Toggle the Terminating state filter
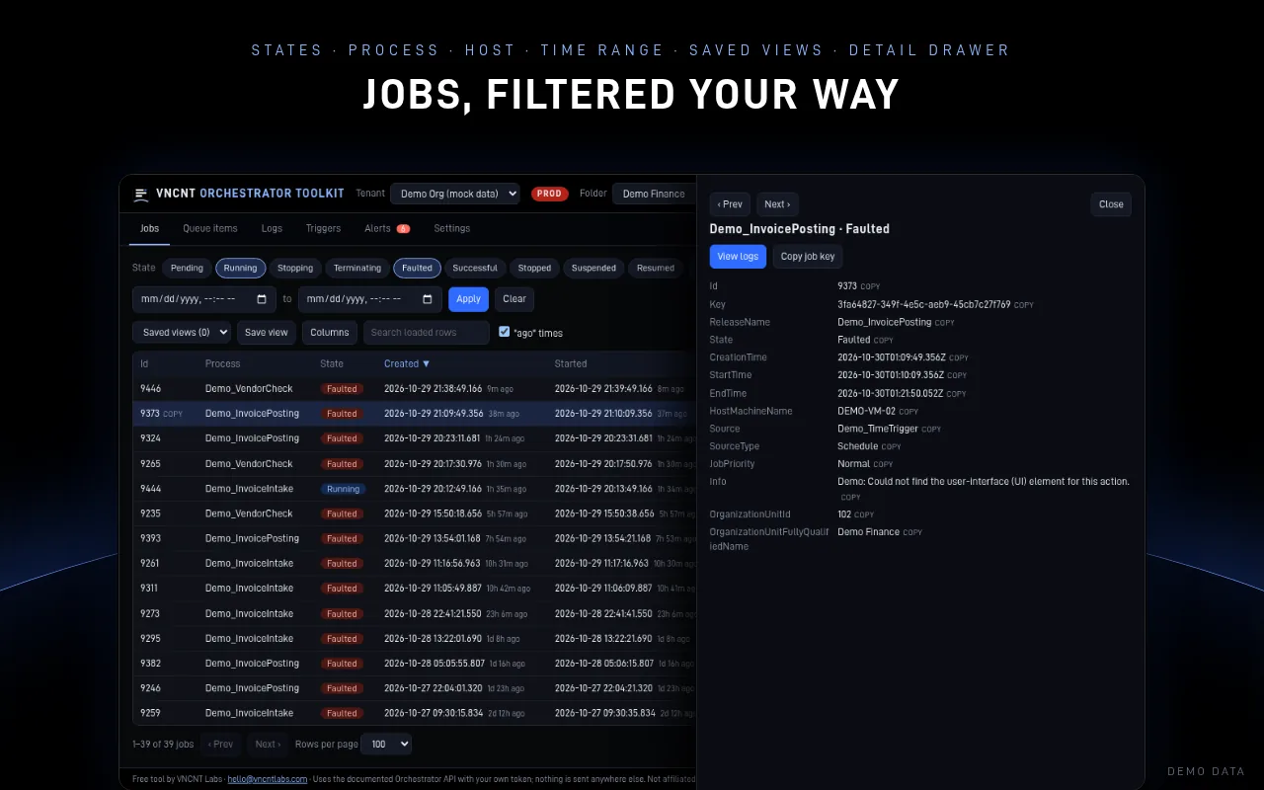This screenshot has height=790, width=1264. point(357,268)
